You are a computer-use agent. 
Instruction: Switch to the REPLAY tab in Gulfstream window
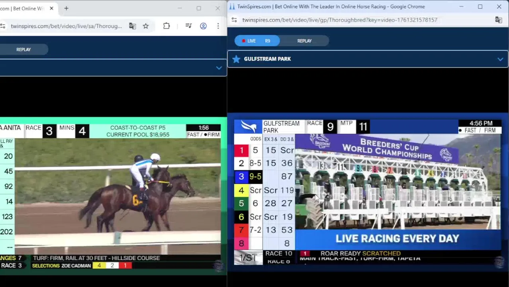pyautogui.click(x=304, y=41)
